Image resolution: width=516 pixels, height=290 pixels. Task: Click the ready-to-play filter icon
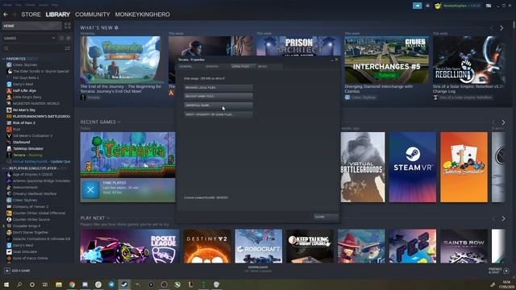(69, 38)
